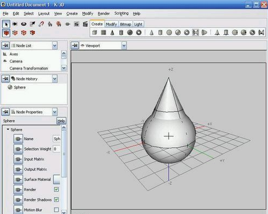Create a flat quadric disk
The width and height of the screenshot is (268, 214).
coord(169,33)
